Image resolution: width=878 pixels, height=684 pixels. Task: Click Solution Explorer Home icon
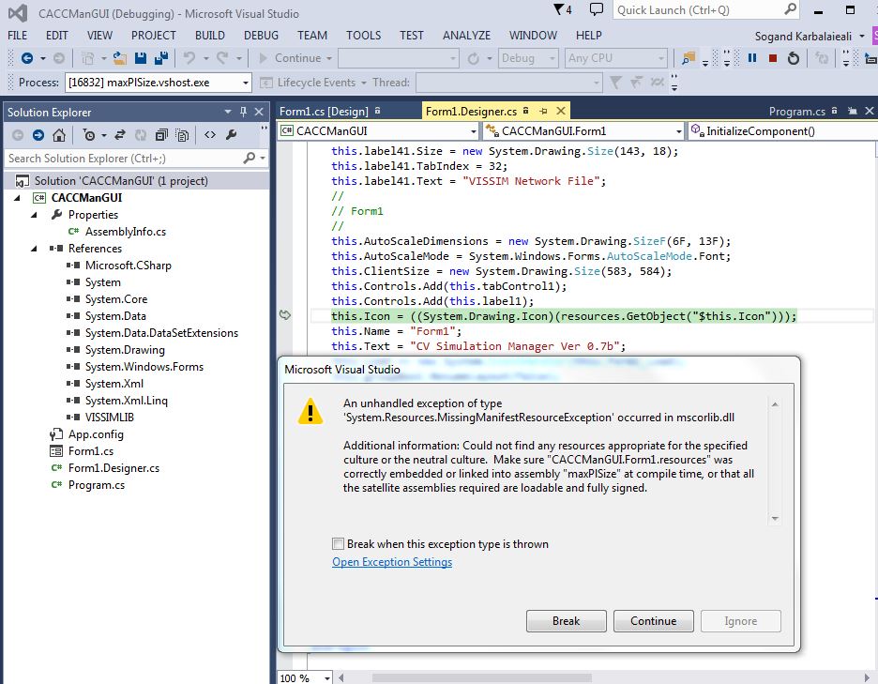coord(59,135)
